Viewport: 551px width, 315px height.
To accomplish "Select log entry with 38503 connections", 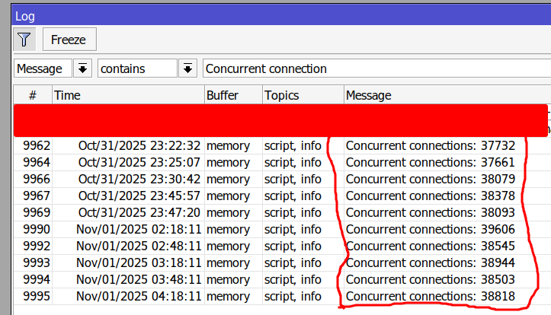I will pos(431,279).
